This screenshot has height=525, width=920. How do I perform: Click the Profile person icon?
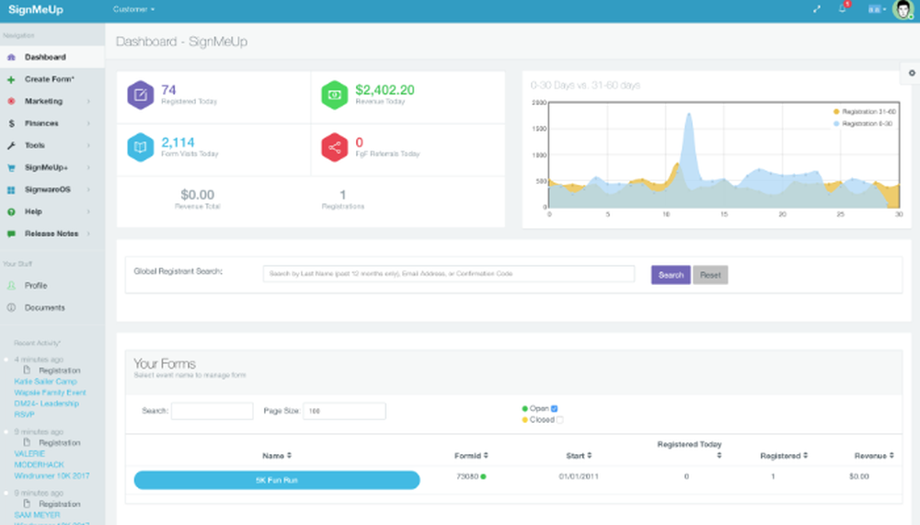pos(11,286)
